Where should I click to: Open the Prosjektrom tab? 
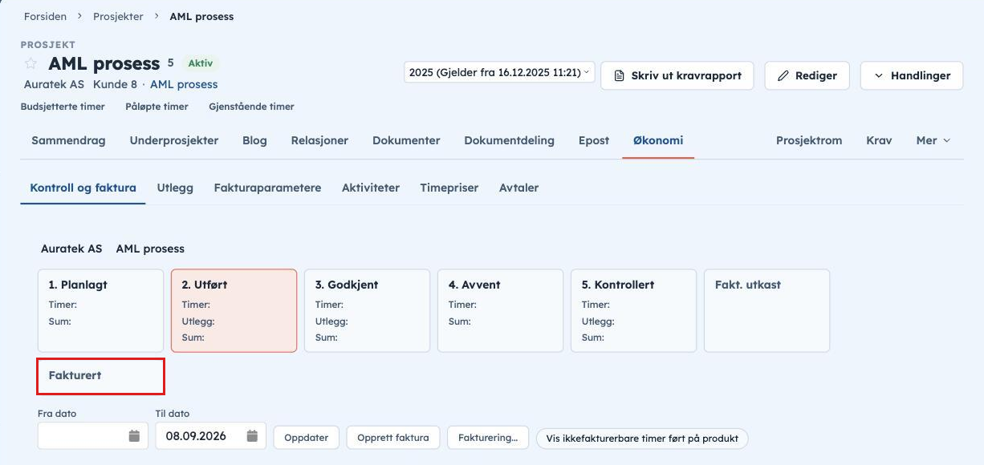(x=809, y=140)
